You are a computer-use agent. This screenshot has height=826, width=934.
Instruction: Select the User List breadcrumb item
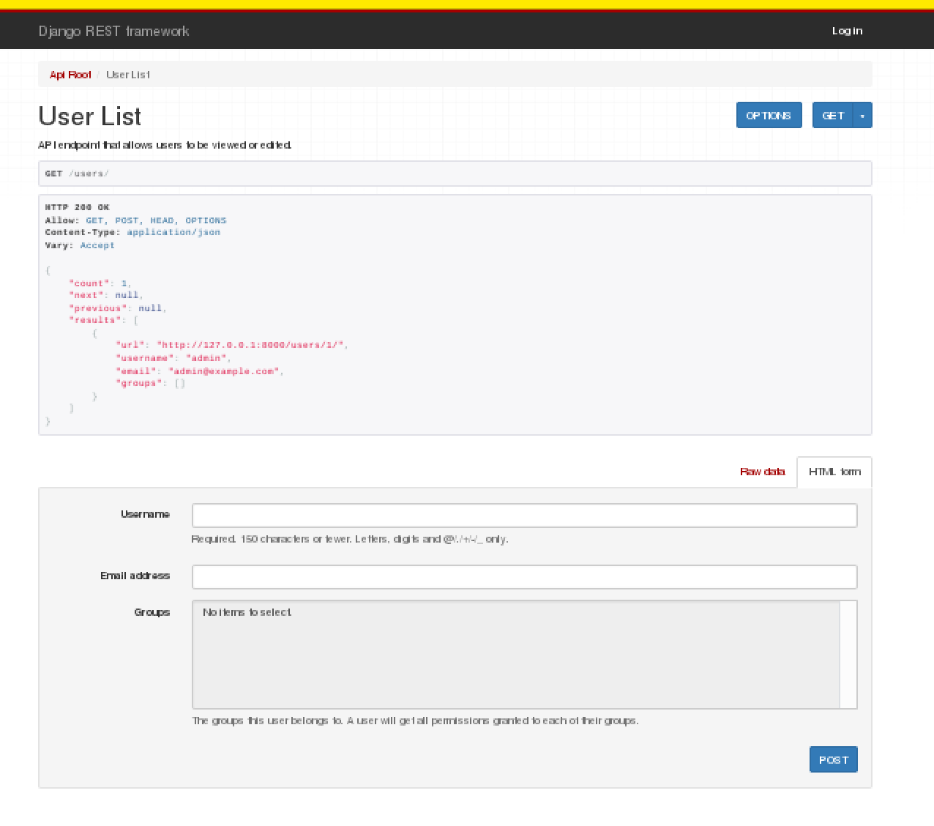click(128, 75)
